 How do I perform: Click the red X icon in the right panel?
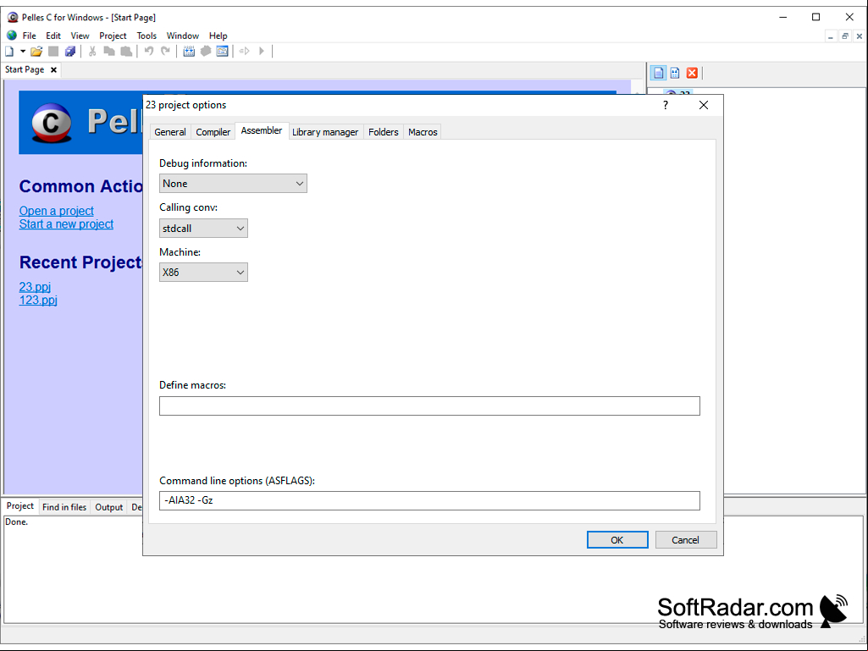pos(692,73)
